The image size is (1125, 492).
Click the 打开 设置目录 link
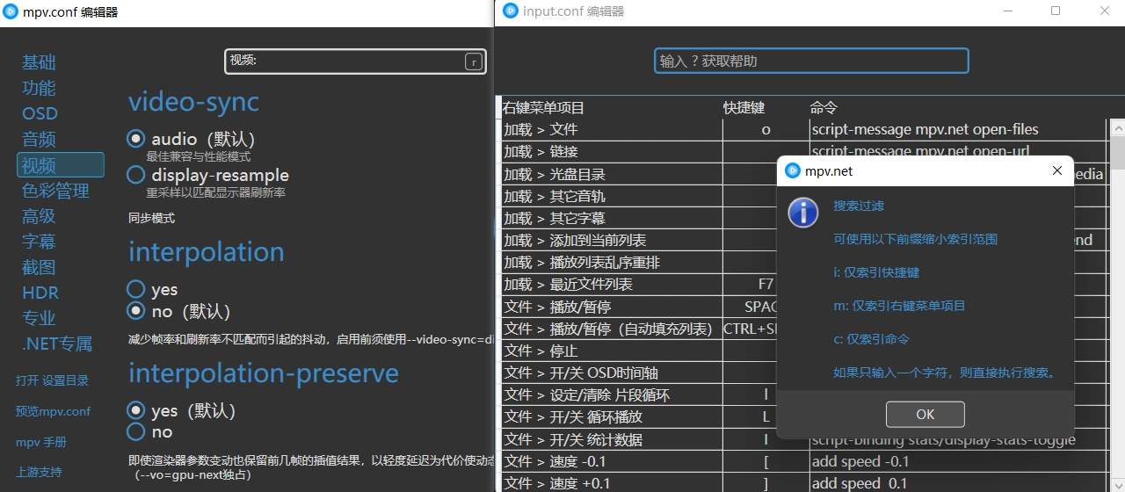click(52, 380)
